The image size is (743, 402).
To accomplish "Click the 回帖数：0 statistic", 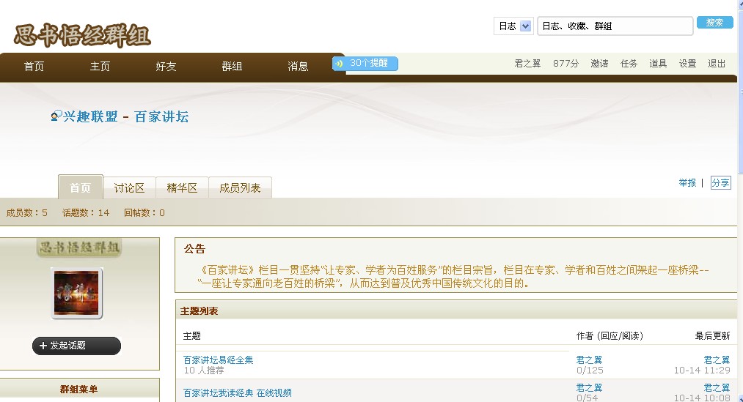I will tap(144, 213).
